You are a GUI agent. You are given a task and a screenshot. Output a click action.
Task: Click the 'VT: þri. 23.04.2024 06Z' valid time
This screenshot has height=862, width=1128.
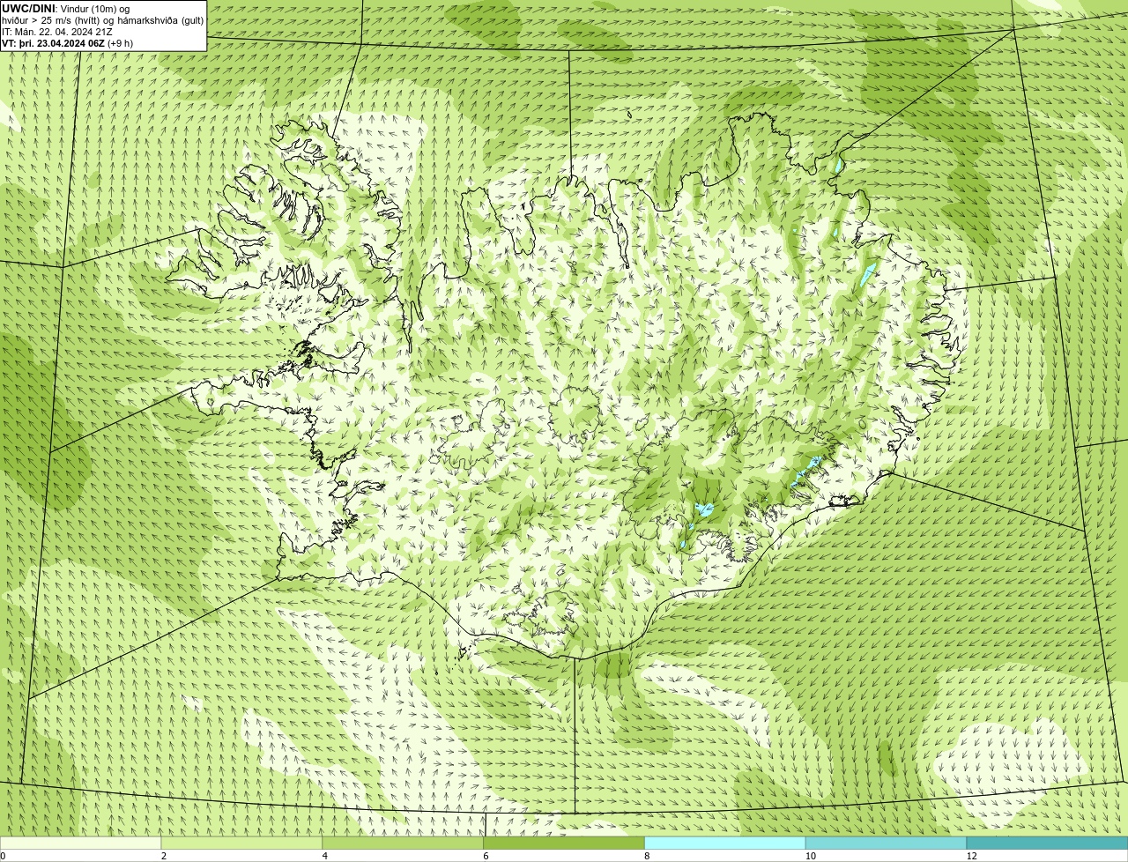tap(54, 43)
